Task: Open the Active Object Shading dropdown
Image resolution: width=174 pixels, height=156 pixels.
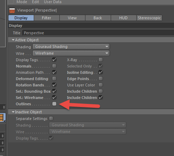Action: click(x=71, y=47)
